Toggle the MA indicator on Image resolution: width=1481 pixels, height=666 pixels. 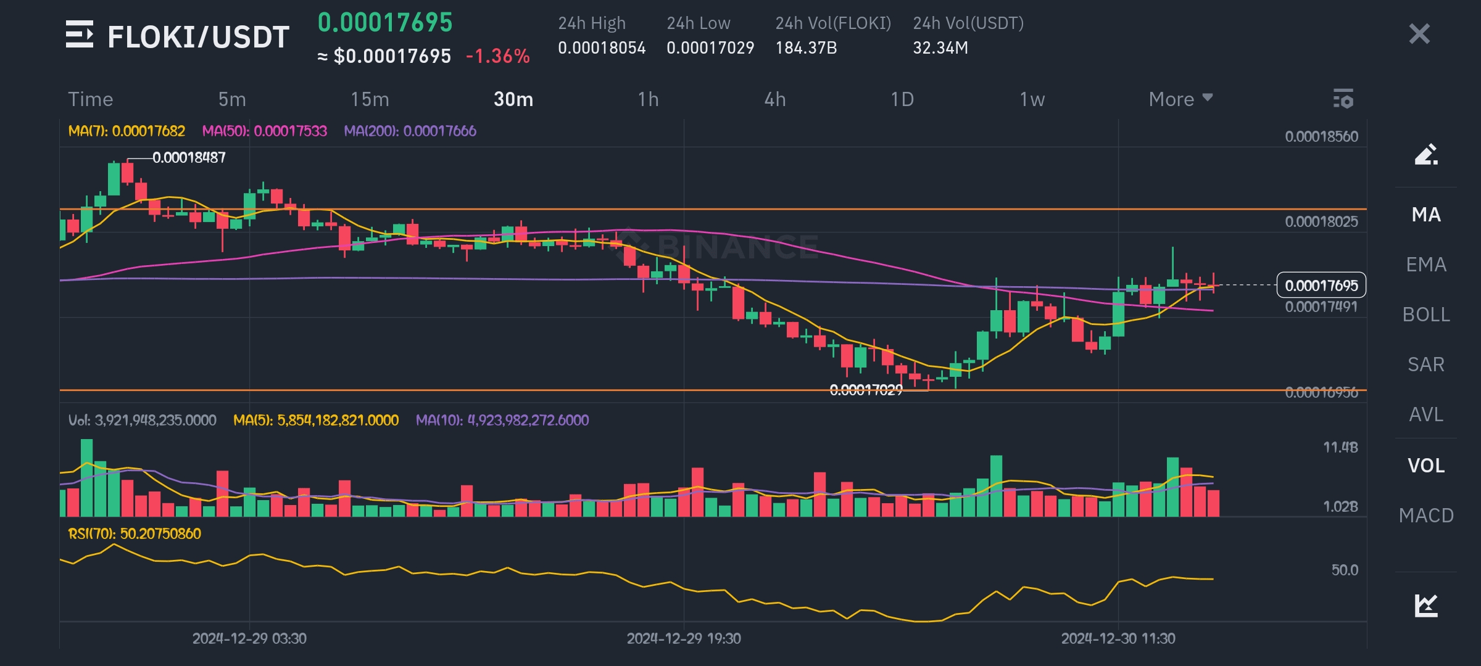coord(1425,215)
